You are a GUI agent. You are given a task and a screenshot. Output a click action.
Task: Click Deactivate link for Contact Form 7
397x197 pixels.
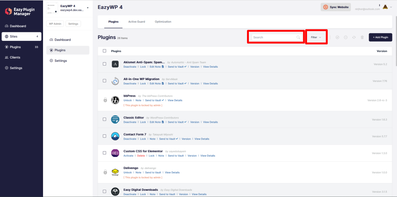click(130, 139)
